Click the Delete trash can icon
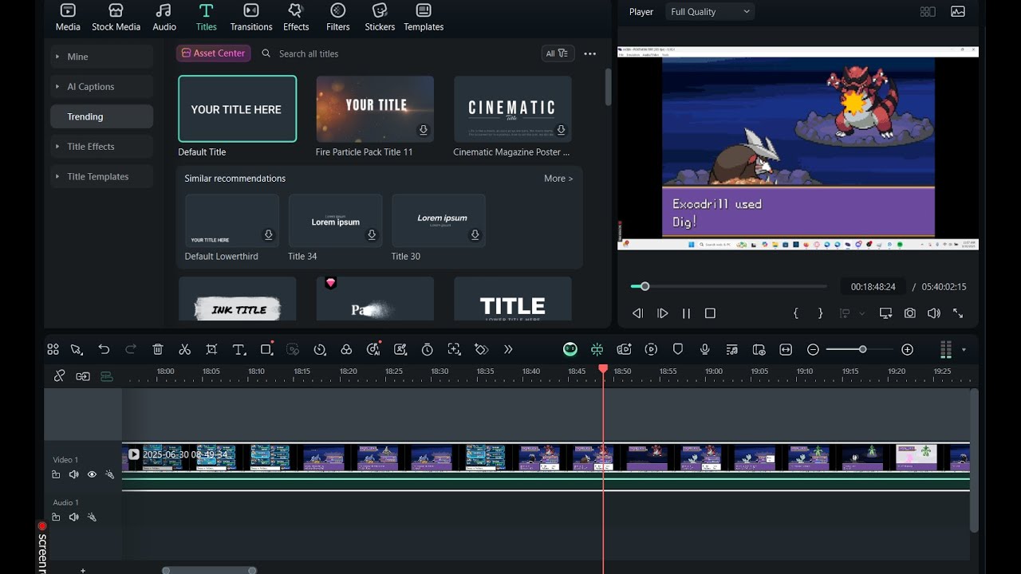1021x574 pixels. pos(158,349)
